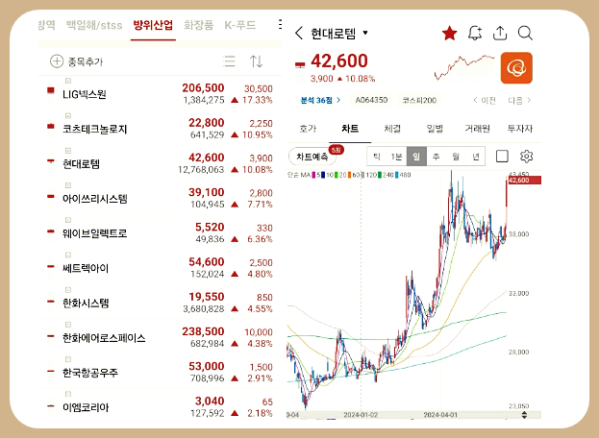Expand the 현대로템 stock selector dropdown

coord(365,33)
